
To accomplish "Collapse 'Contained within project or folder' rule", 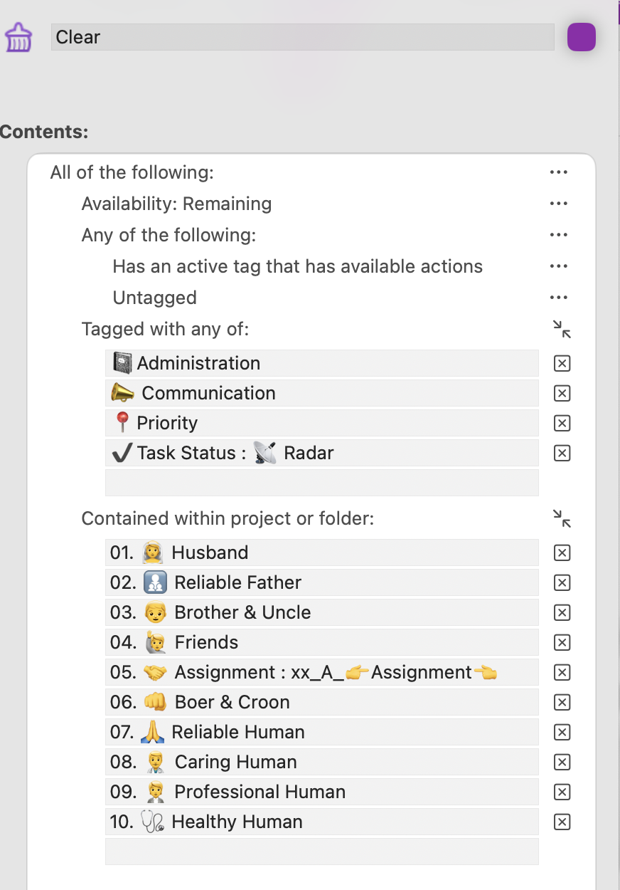I will [562, 518].
